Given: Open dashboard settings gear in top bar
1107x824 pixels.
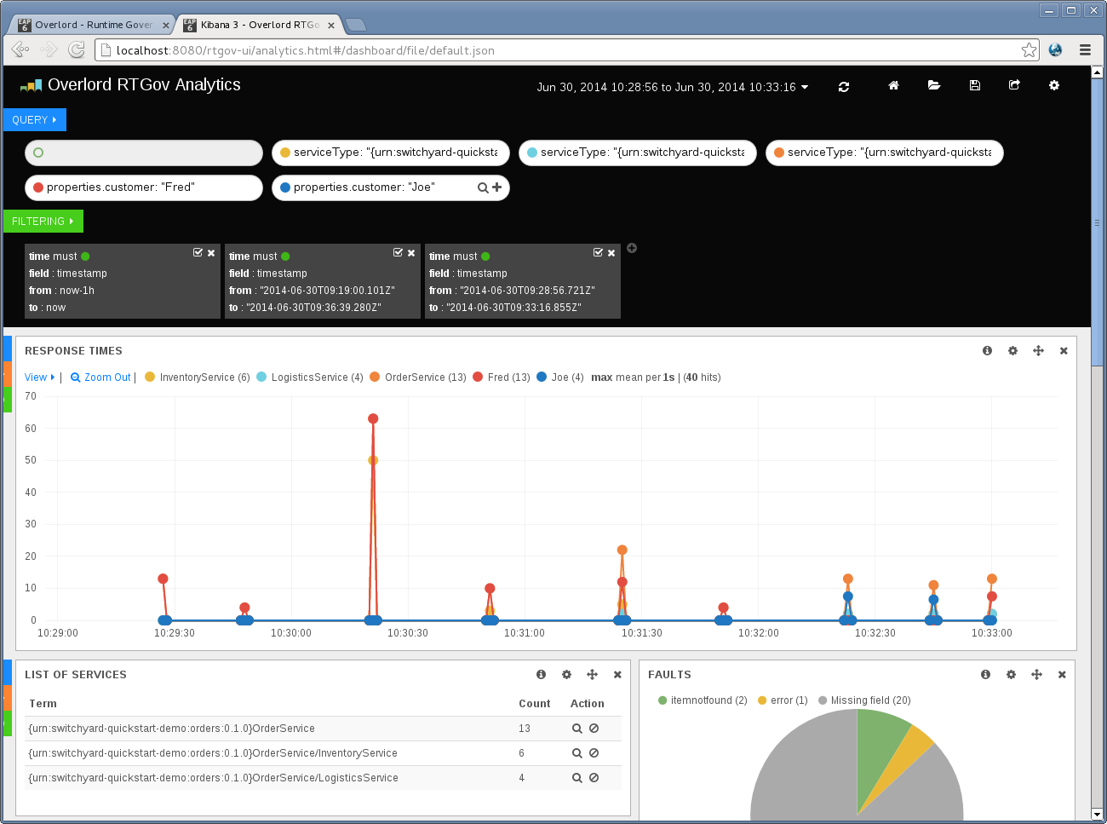Looking at the screenshot, I should tap(1054, 85).
